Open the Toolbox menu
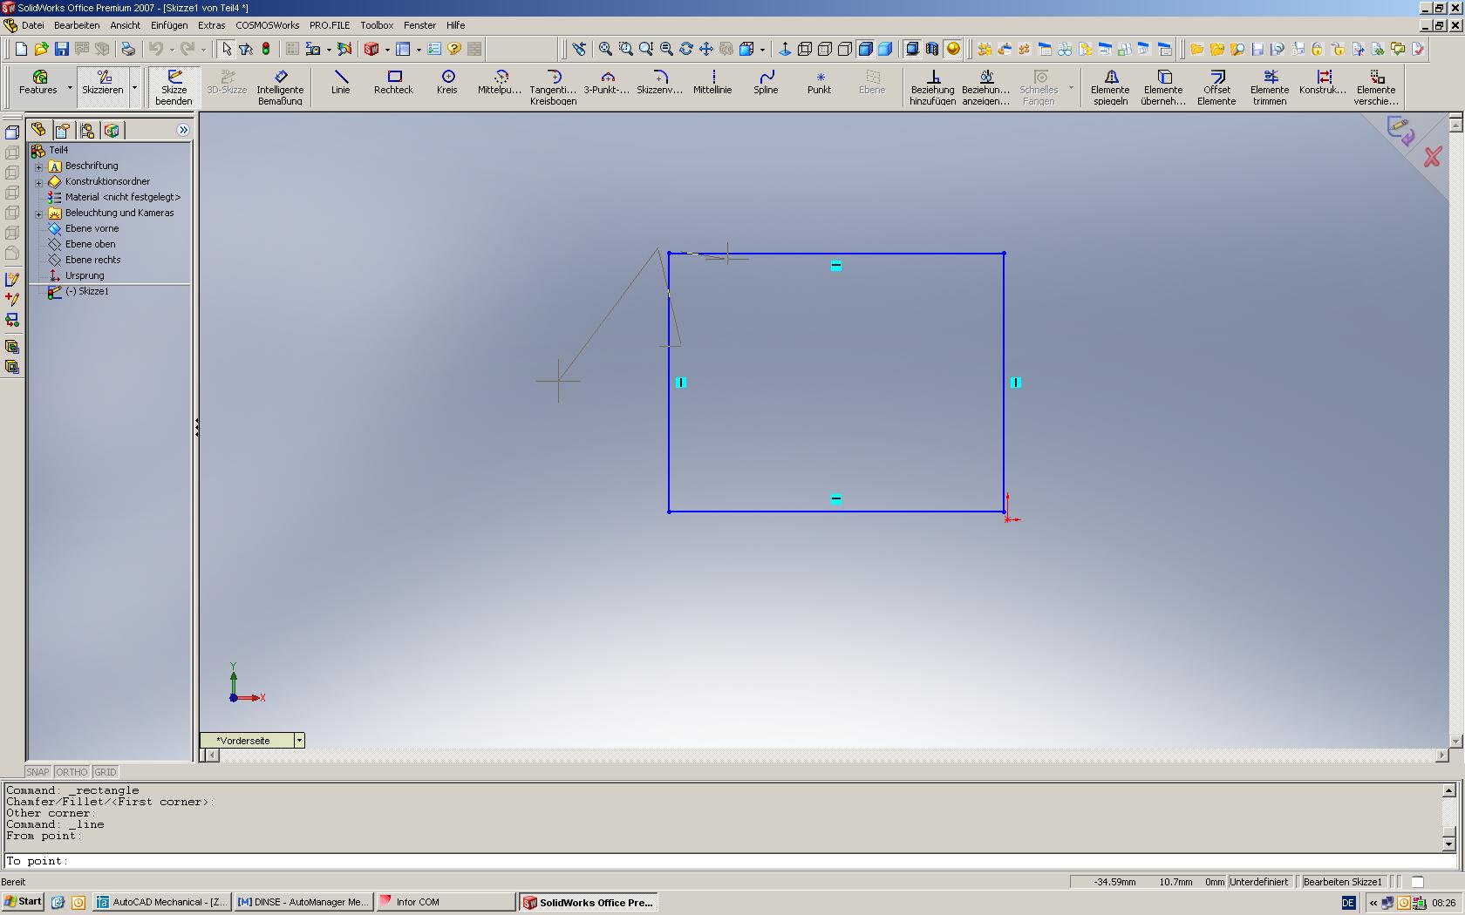The height and width of the screenshot is (915, 1465). click(x=377, y=25)
